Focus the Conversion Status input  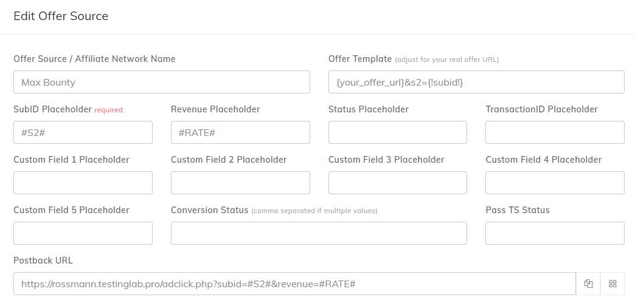pos(319,233)
